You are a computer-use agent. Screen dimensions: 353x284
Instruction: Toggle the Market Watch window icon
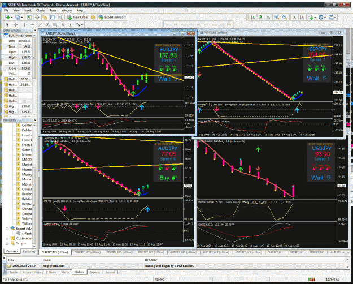[29, 17]
